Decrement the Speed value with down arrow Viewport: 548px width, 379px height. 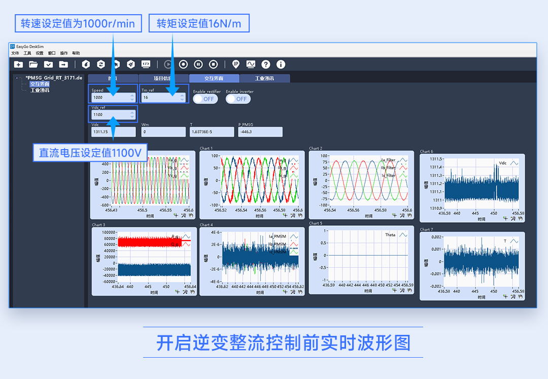tap(132, 99)
